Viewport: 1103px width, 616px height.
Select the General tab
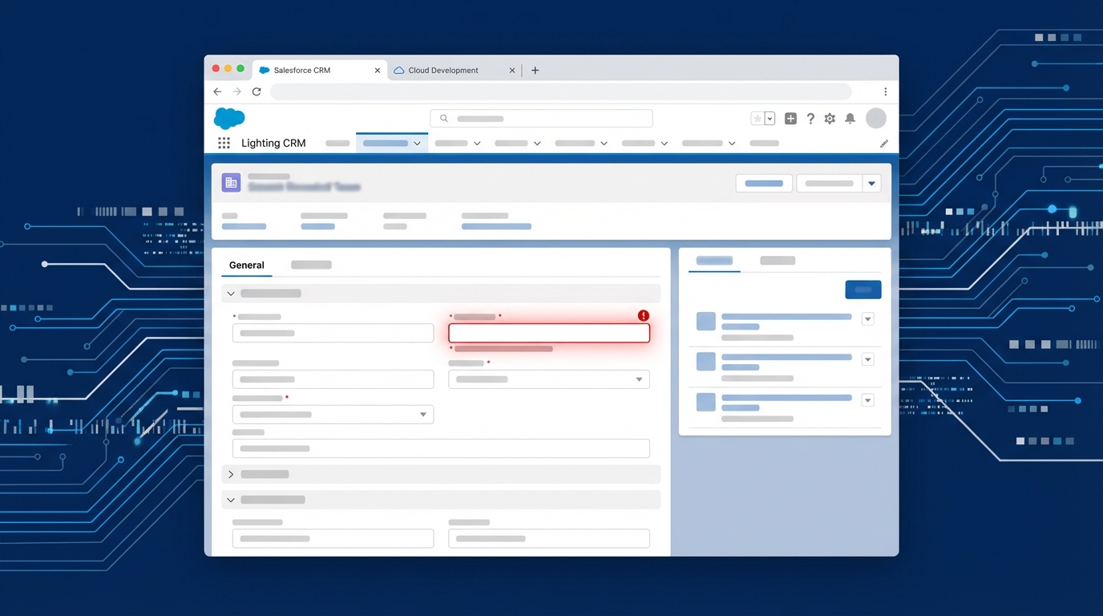(x=246, y=265)
